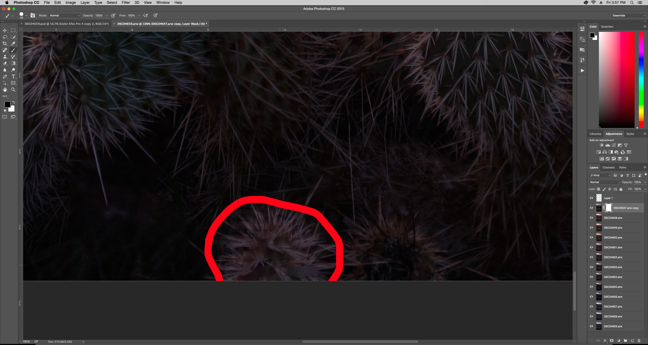Select the Horizontal Type tool

(13, 76)
